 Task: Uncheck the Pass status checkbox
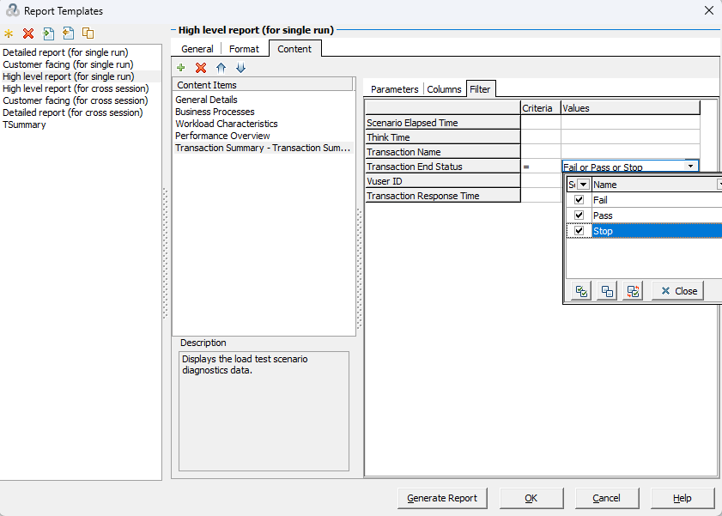pyautogui.click(x=579, y=215)
